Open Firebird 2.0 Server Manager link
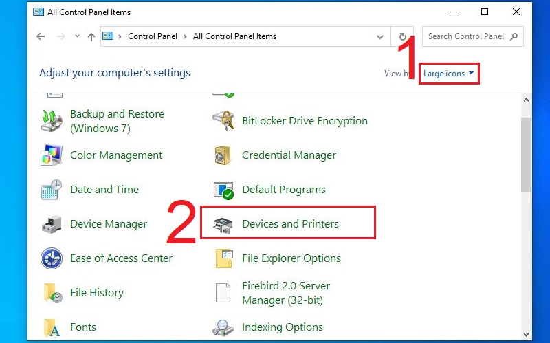 click(286, 293)
